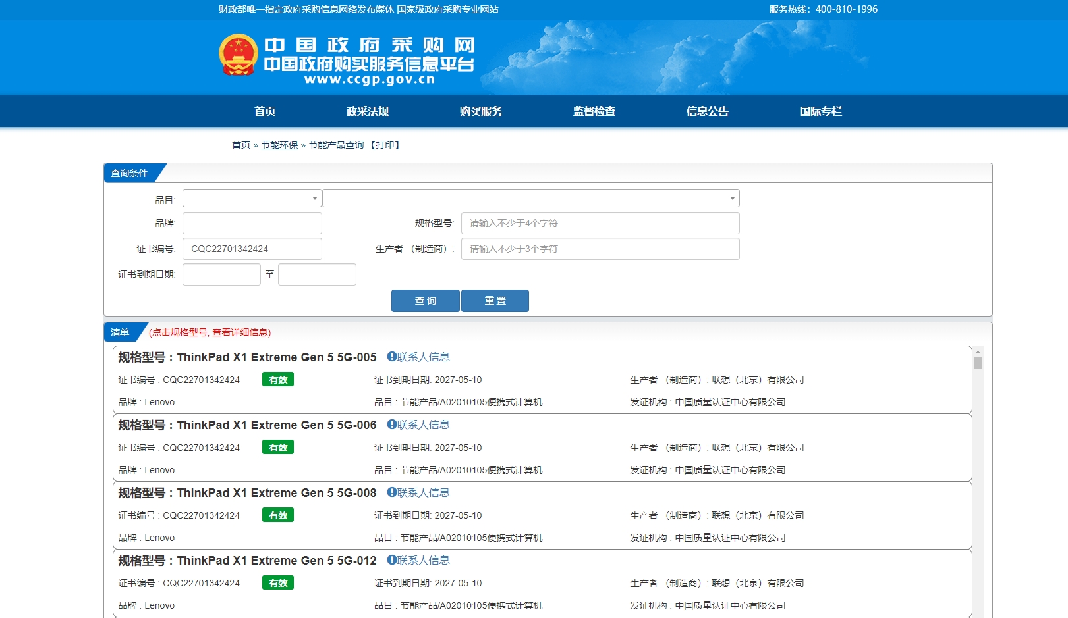Click the 【打印】 print link

tap(385, 145)
